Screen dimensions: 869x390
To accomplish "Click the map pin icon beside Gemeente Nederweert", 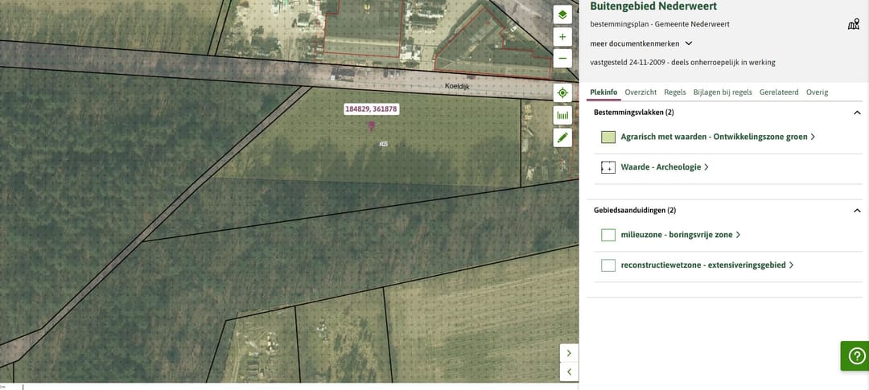I will click(x=854, y=24).
